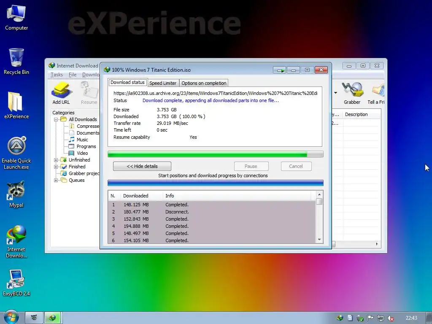This screenshot has height=324, width=432.
Task: Open the Mypal browser shortcut
Action: coord(16,194)
